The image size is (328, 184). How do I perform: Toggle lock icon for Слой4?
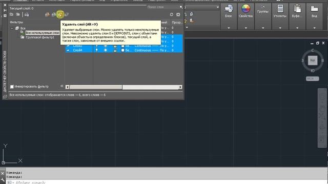click(115, 50)
